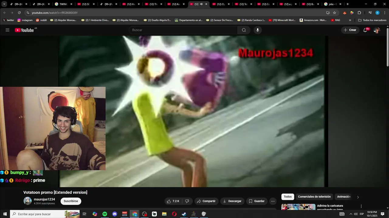Screen dimensions: 389x218
Task: Like the video with thumbs up
Action: (173, 201)
